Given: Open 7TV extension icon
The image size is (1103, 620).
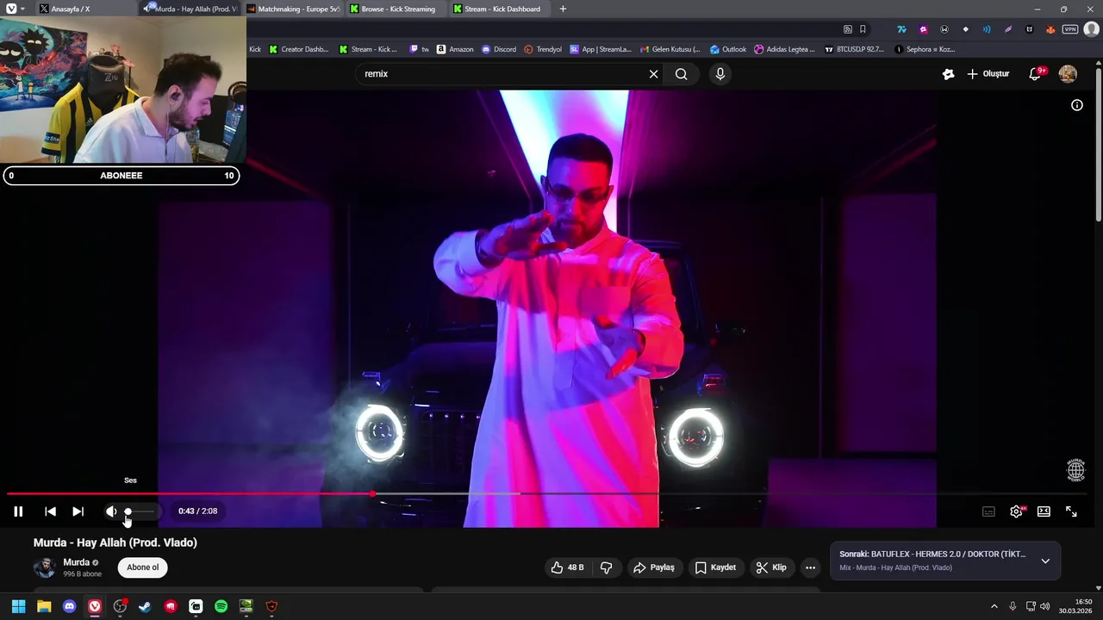Looking at the screenshot, I should pyautogui.click(x=901, y=29).
